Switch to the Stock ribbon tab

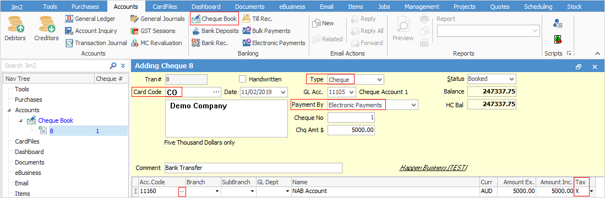click(575, 7)
